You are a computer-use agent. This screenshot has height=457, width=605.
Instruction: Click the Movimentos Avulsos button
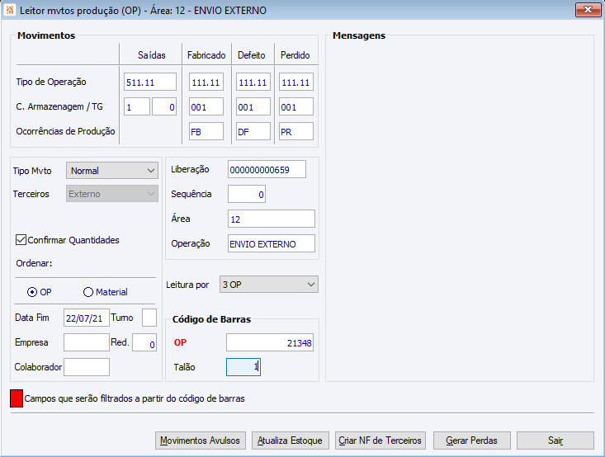pos(201,441)
